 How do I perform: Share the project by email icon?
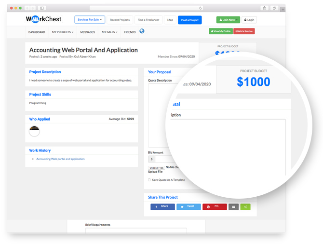click(x=234, y=207)
